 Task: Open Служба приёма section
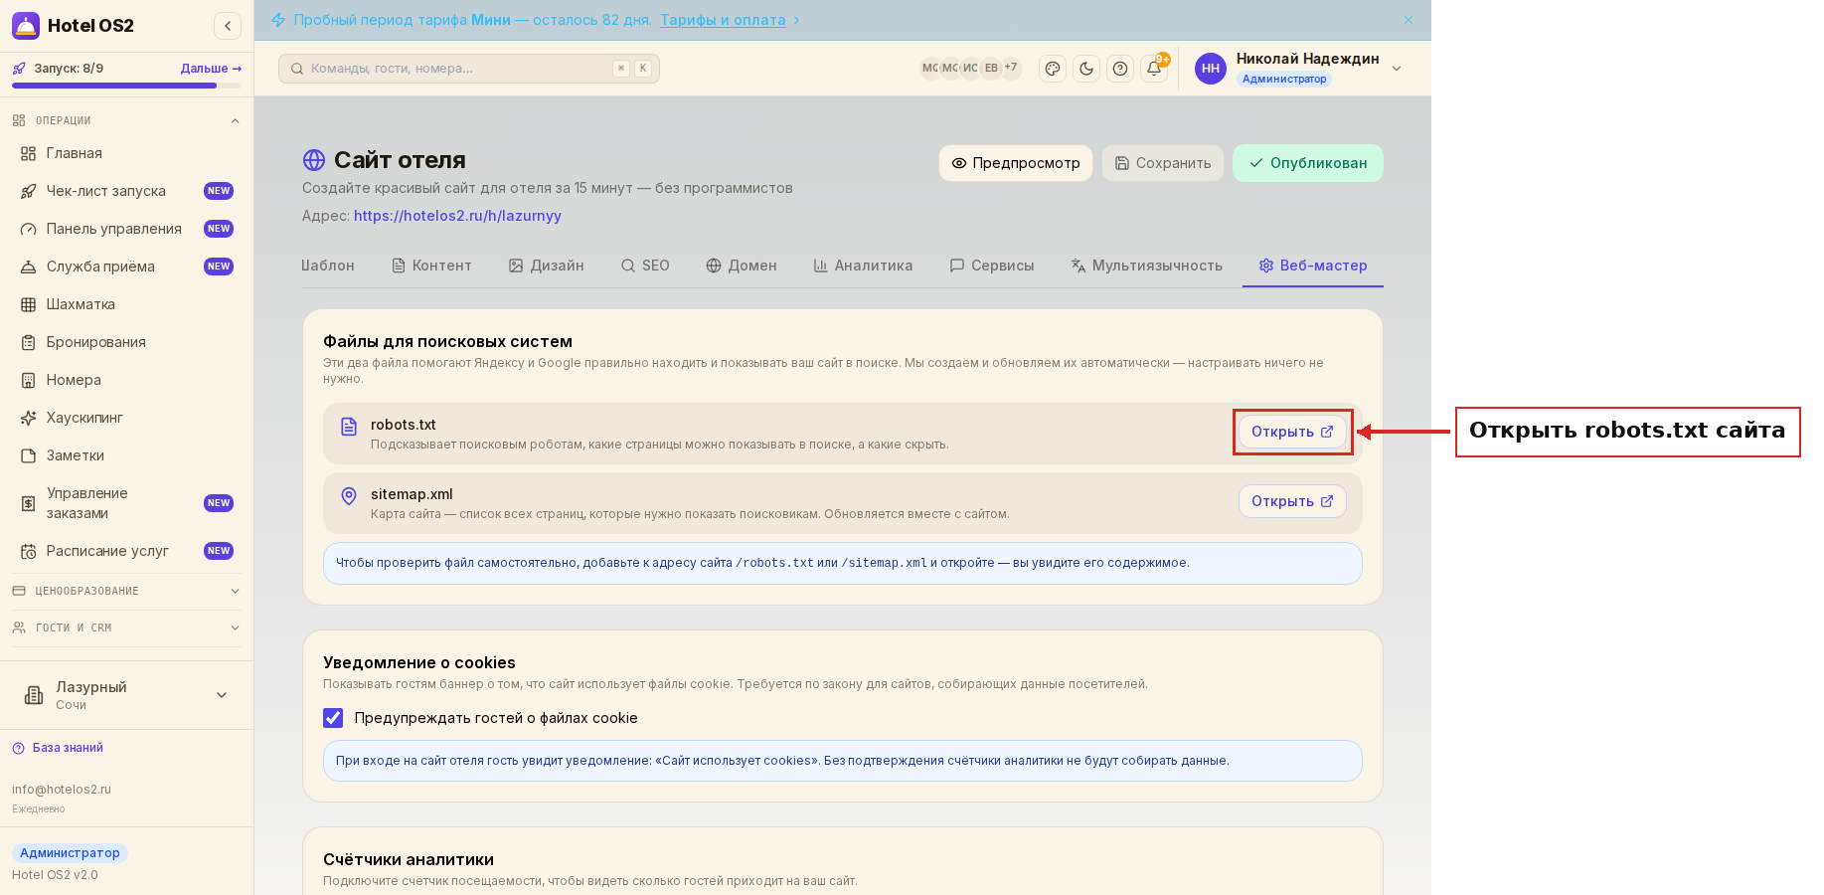(127, 267)
